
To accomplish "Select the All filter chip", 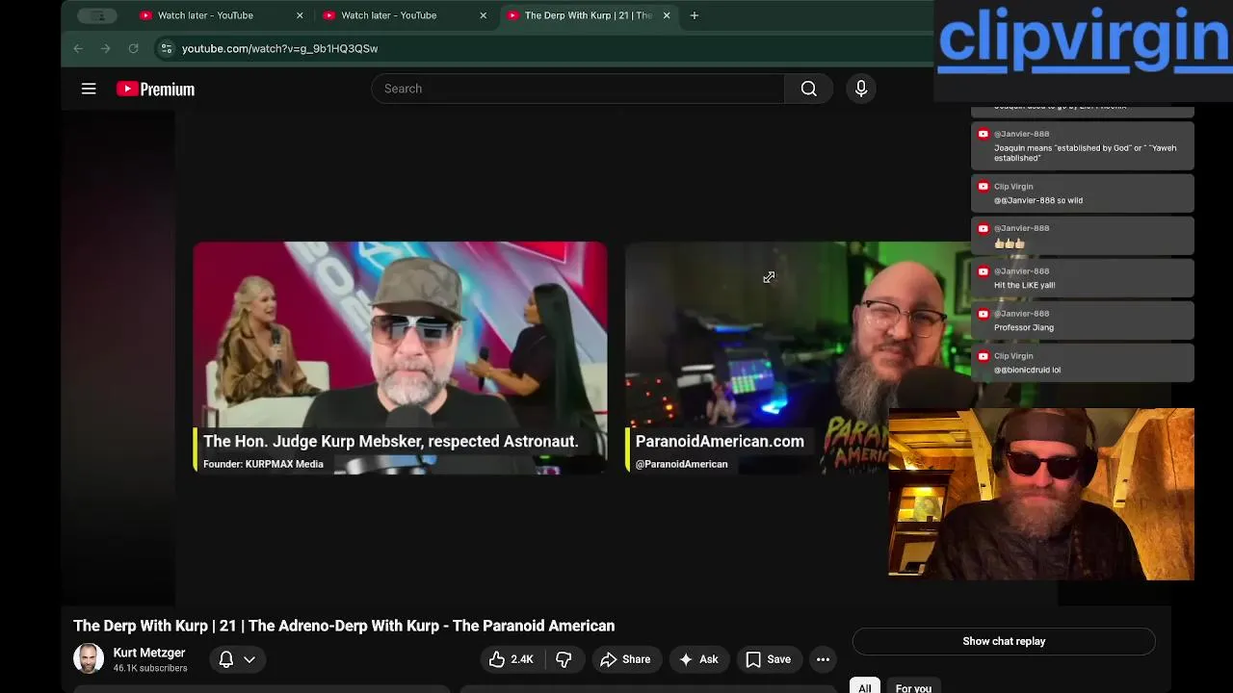I will click(x=864, y=688).
